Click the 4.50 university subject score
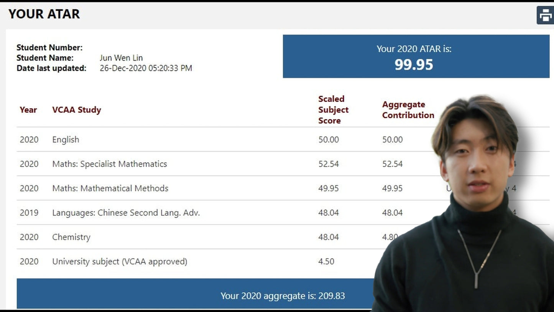 tap(326, 261)
